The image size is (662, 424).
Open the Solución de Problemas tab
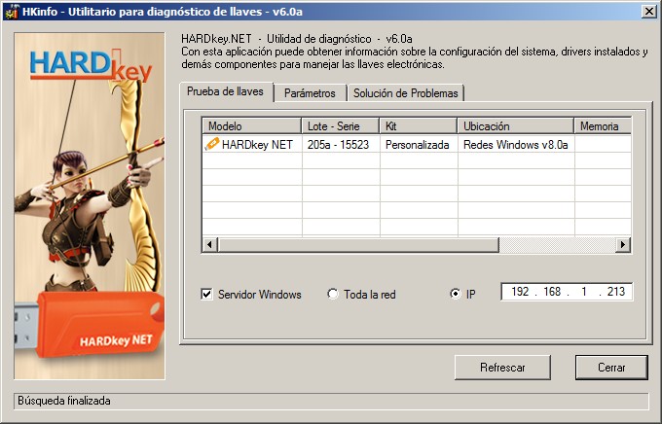405,93
